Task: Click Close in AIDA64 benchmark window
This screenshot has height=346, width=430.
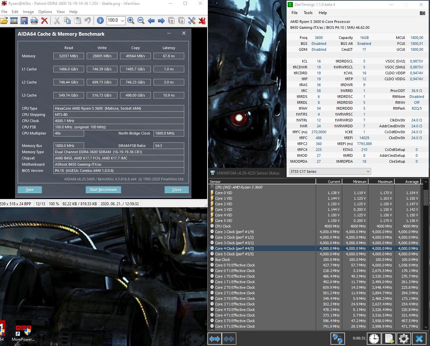Action: point(177,190)
